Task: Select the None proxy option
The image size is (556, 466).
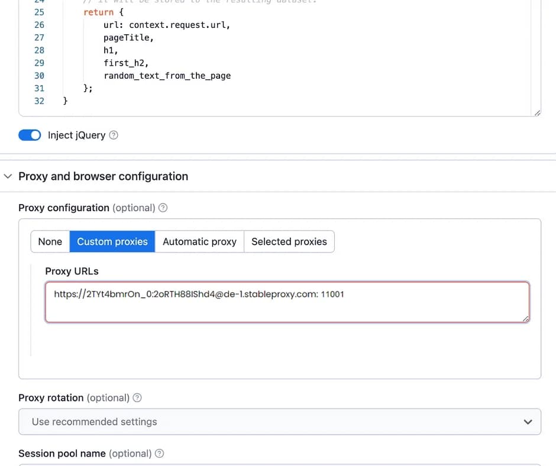Action: (50, 241)
